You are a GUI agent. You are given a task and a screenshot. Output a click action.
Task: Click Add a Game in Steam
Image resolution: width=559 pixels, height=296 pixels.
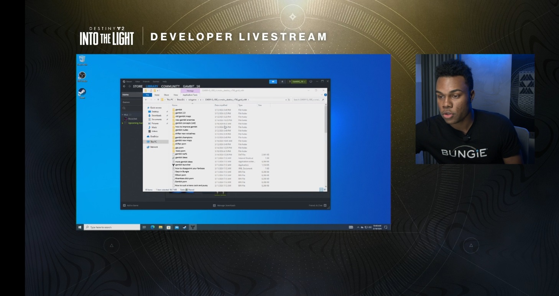tap(130, 206)
